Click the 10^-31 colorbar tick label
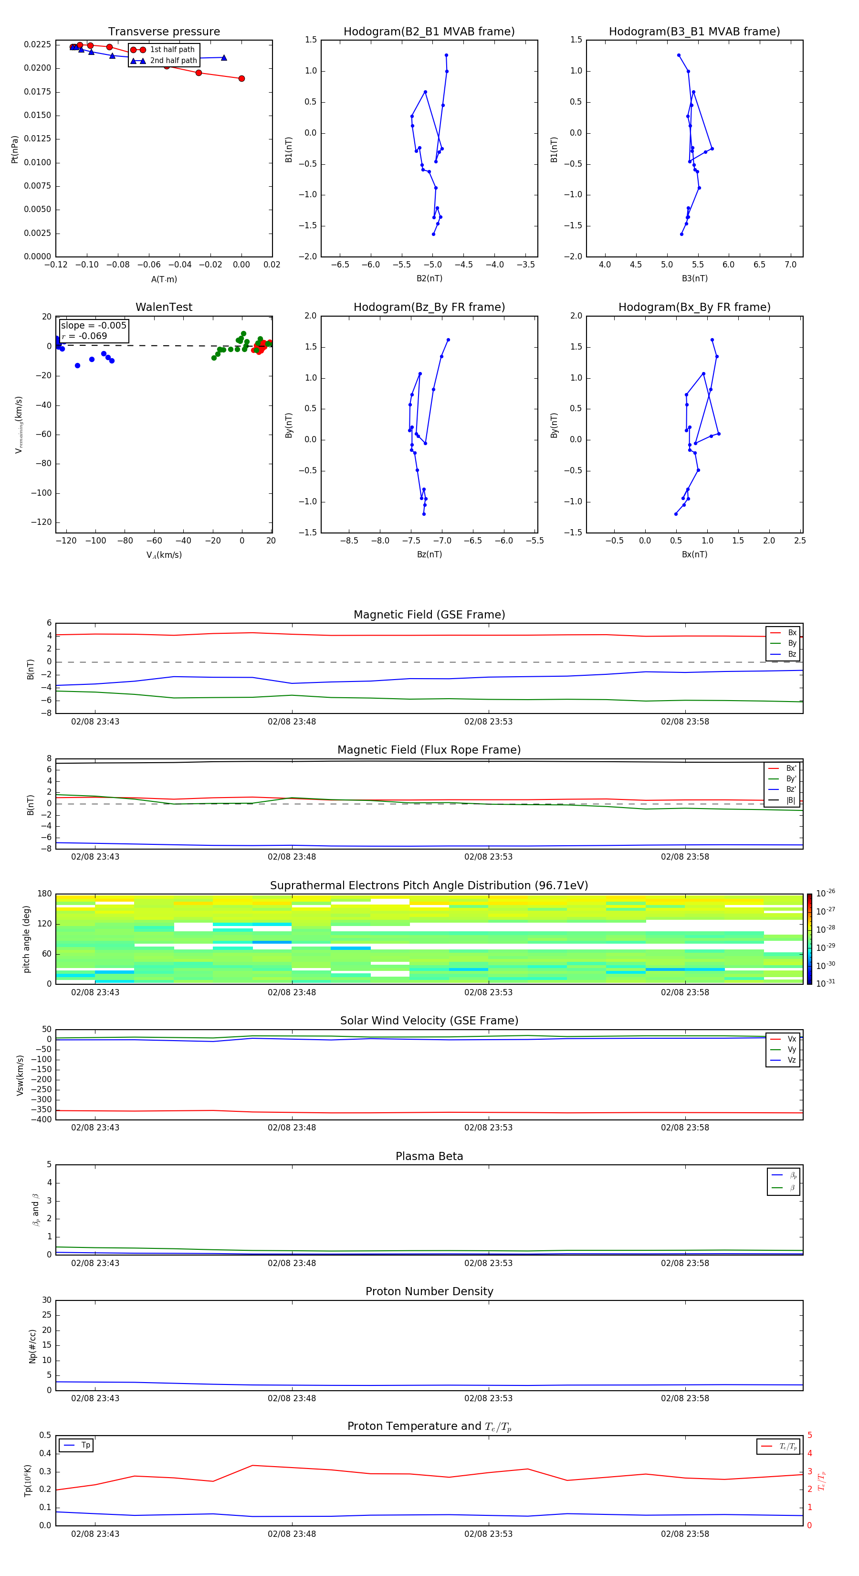This screenshot has width=859, height=1576. pyautogui.click(x=826, y=983)
